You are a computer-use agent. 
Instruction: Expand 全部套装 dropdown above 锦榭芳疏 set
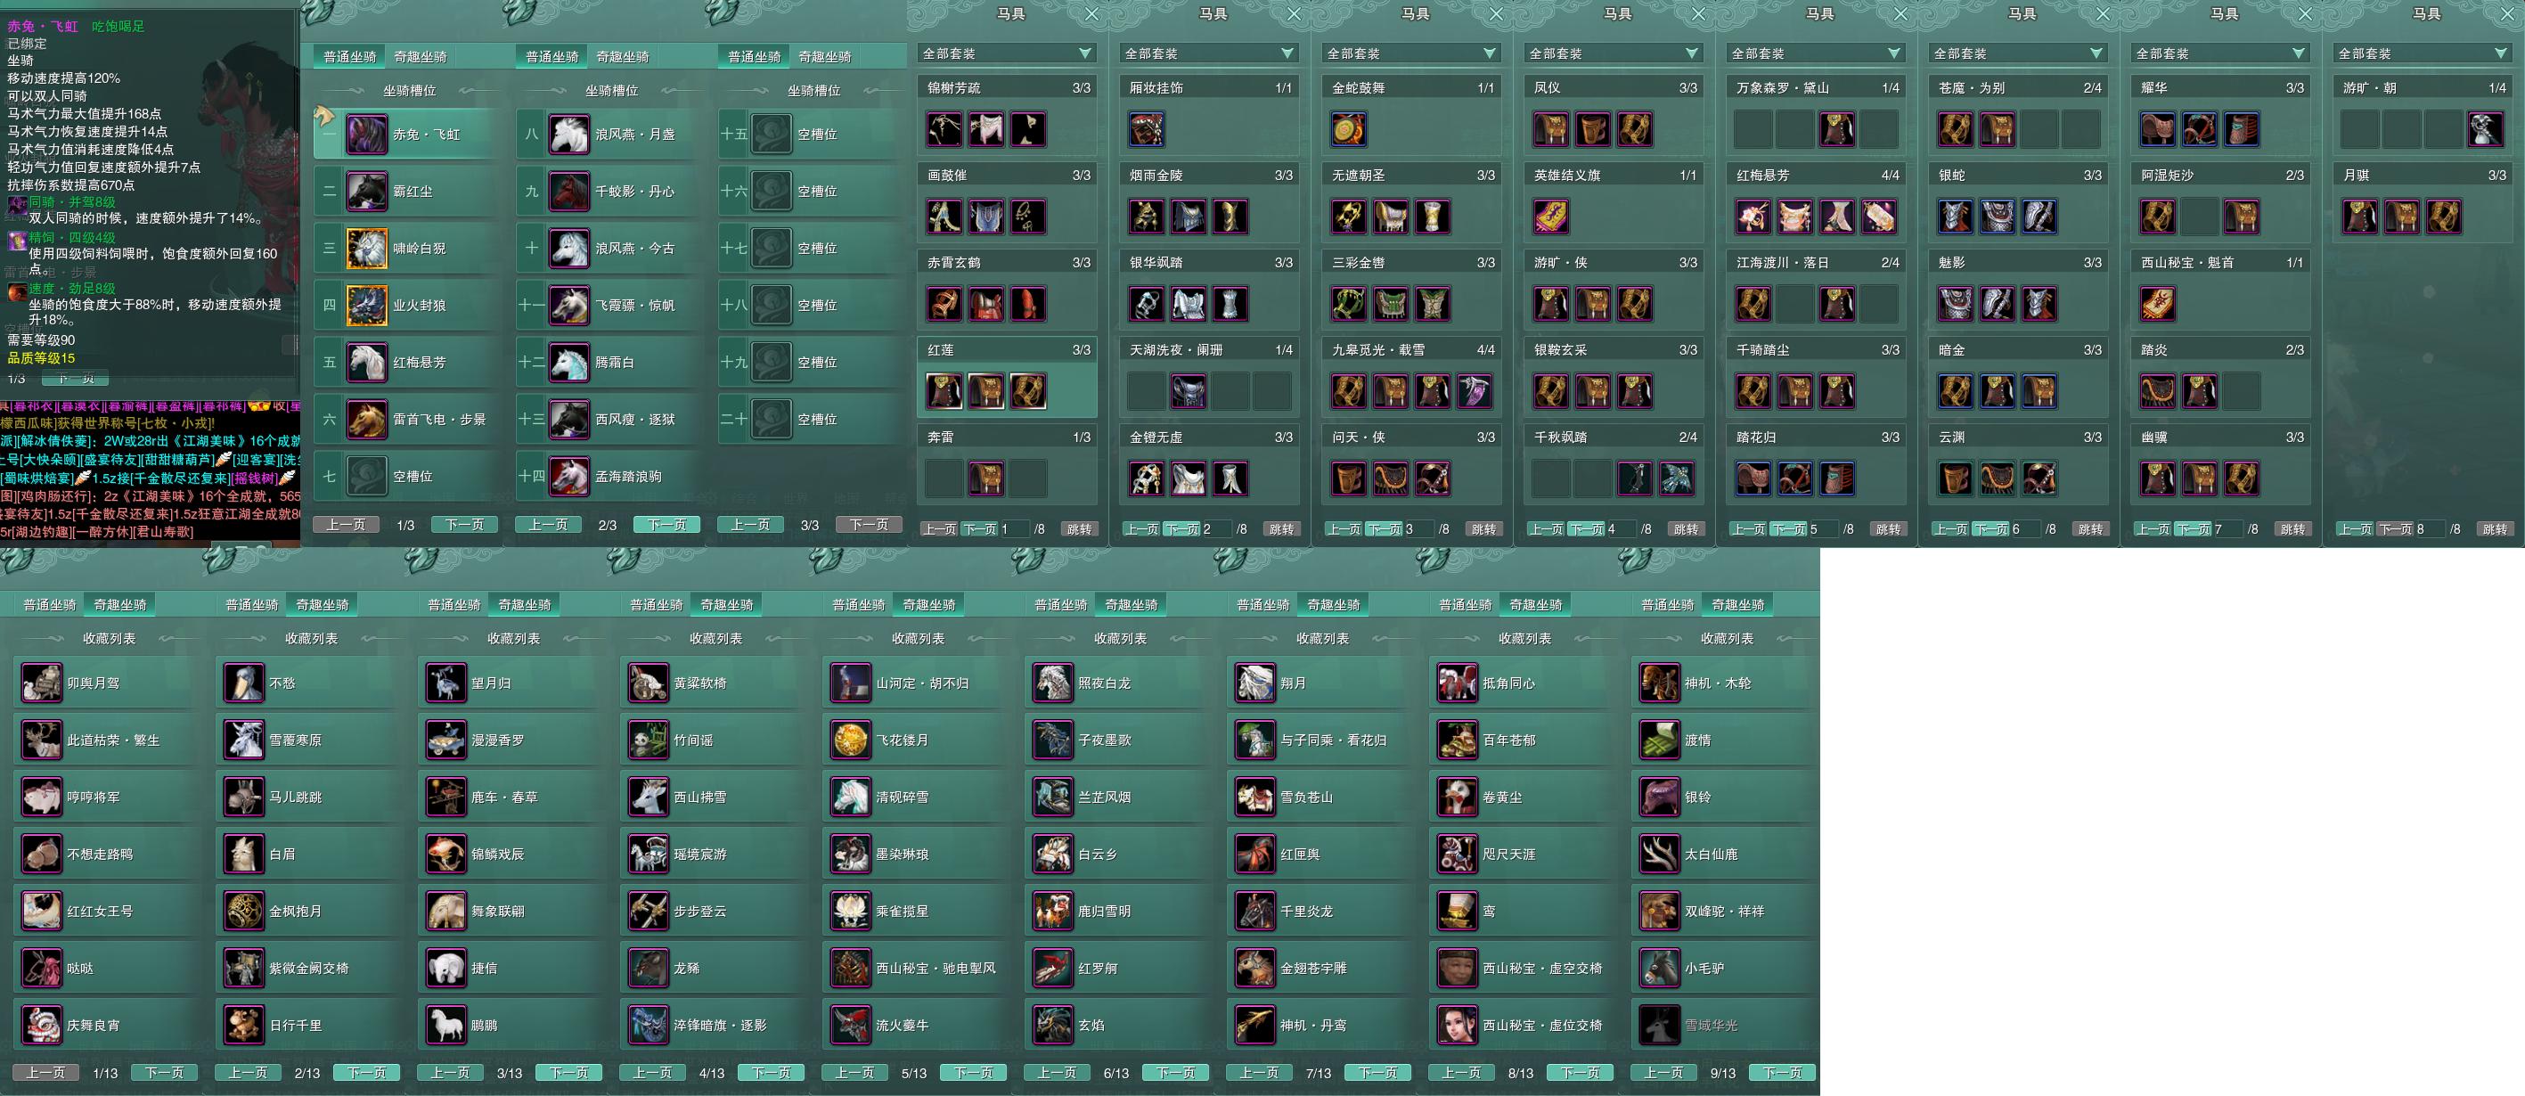tap(1007, 53)
